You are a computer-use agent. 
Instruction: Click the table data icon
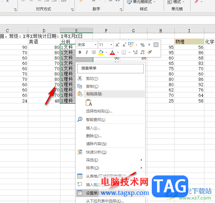tap(80, 176)
